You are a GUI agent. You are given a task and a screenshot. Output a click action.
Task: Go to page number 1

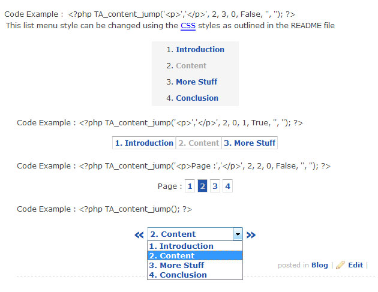(x=190, y=186)
